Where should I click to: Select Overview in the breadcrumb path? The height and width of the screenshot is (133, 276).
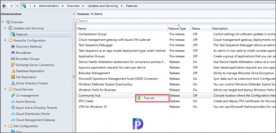point(73,6)
